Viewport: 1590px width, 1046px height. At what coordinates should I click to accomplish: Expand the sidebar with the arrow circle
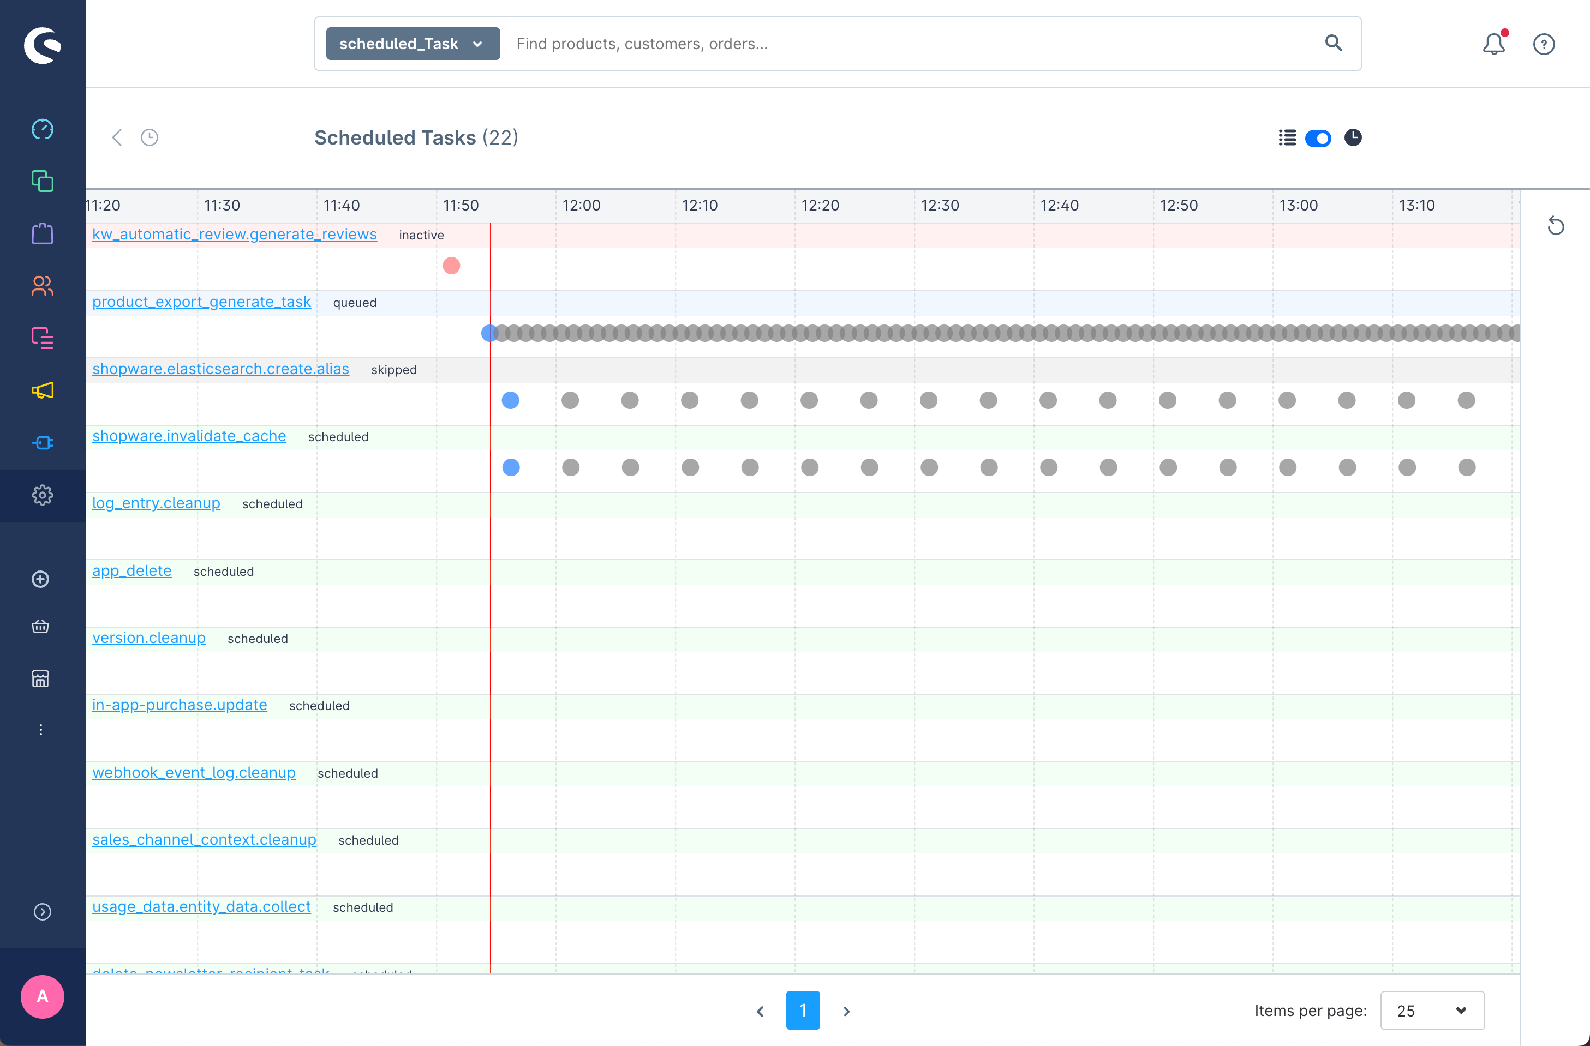coord(42,912)
